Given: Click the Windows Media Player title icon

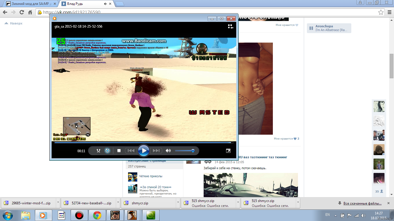Looking at the screenshot, I should pos(55,18).
